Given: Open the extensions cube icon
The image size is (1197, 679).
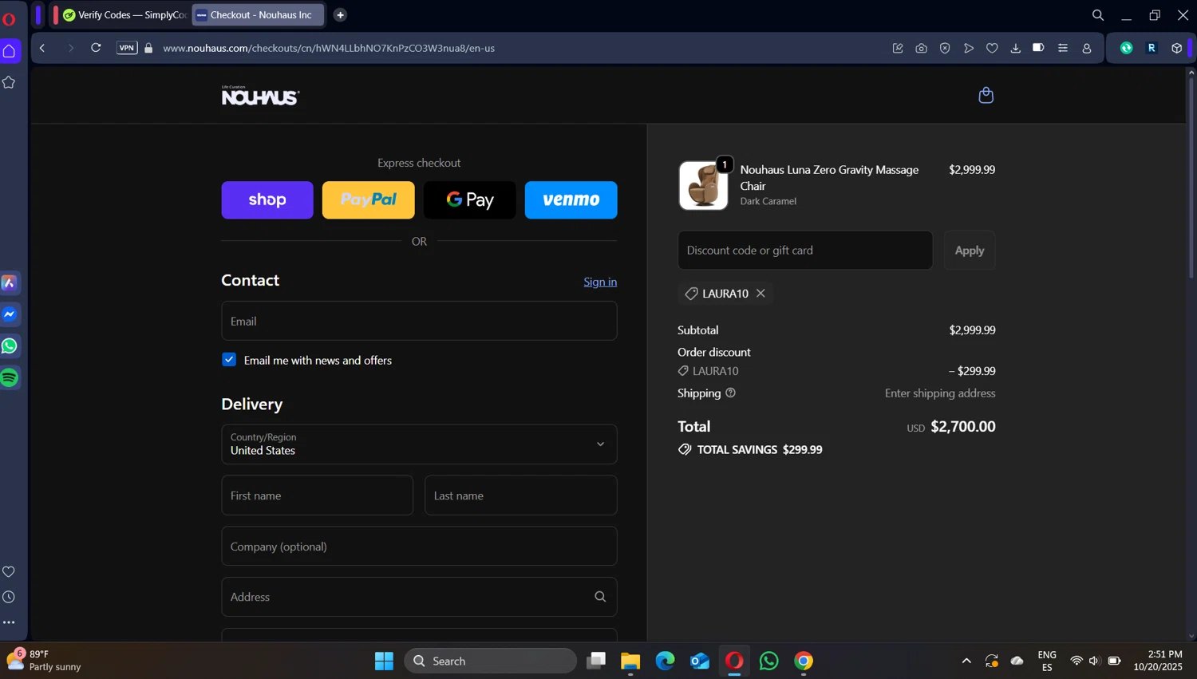Looking at the screenshot, I should [1176, 48].
